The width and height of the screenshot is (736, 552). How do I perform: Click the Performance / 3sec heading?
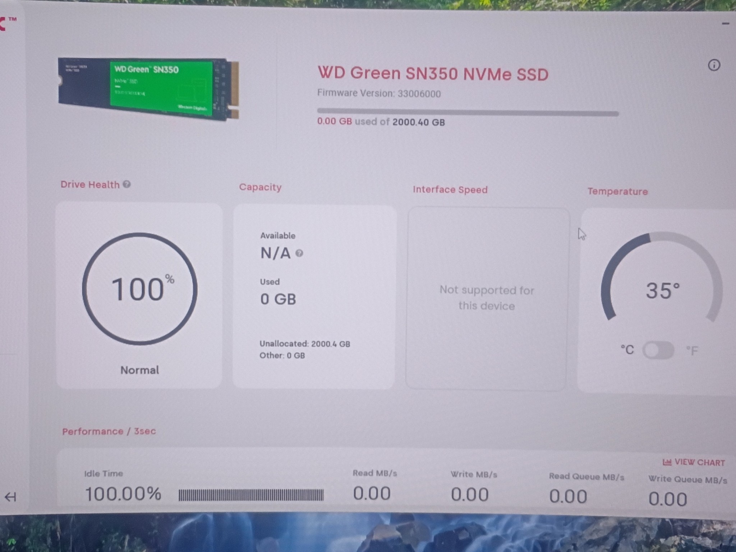(109, 431)
